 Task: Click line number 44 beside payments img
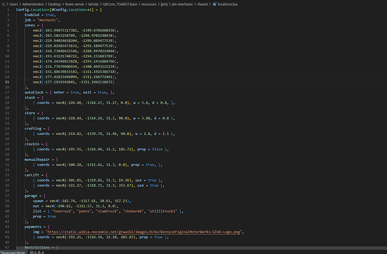[7, 232]
